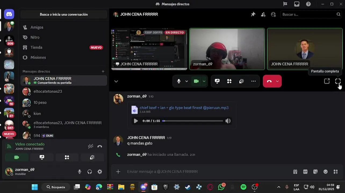Select the active JOHN CENA FRRRRR DM
345x193 pixels.
[x=64, y=80]
